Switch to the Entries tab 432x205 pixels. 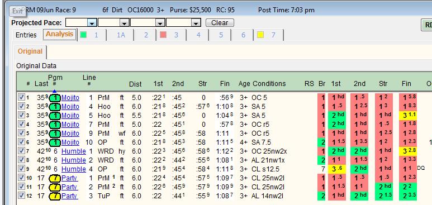[26, 35]
